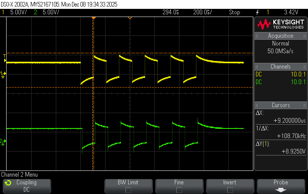Viewport: 308px width, 194px height.
Task: Click the Coupling softkey knob icon
Action: 8,183
